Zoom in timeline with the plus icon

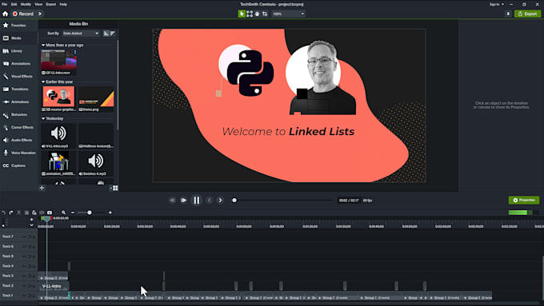click(110, 213)
